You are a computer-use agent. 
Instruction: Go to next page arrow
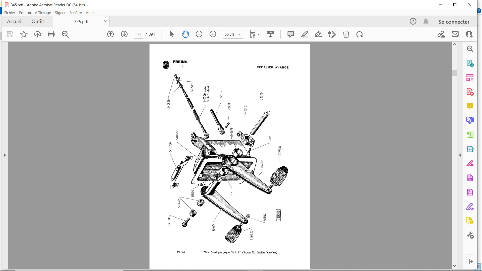(x=124, y=34)
